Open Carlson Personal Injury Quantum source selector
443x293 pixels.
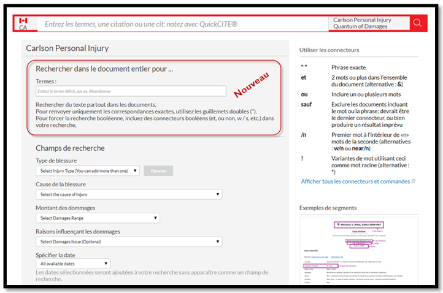tap(369, 23)
